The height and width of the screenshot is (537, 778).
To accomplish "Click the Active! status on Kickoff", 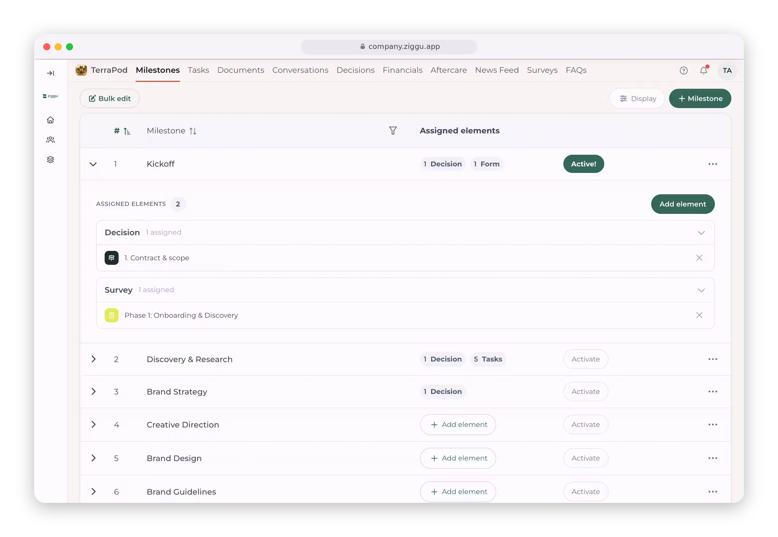I will click(583, 164).
